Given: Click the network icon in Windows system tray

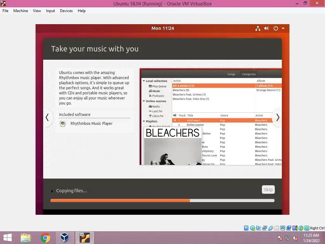Looking at the screenshot, I should [x=288, y=238].
